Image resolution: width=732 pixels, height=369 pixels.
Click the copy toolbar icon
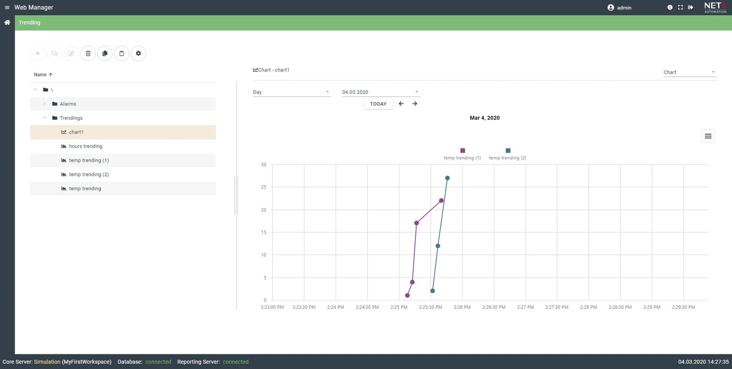point(105,53)
